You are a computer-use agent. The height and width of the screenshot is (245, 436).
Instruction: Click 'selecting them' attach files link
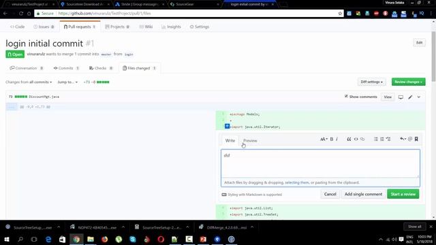(x=297, y=183)
